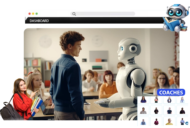Screen dimensions: 190x128
Task: Open the DASHBOARD tab
Action: [39, 21]
